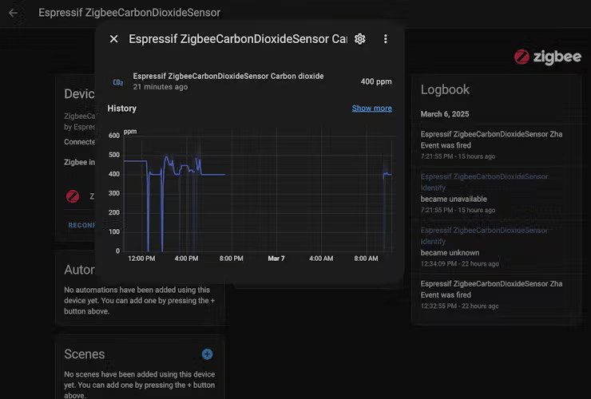This screenshot has width=591, height=399.
Task: Click the red Zigbee device icon
Action: click(73, 196)
